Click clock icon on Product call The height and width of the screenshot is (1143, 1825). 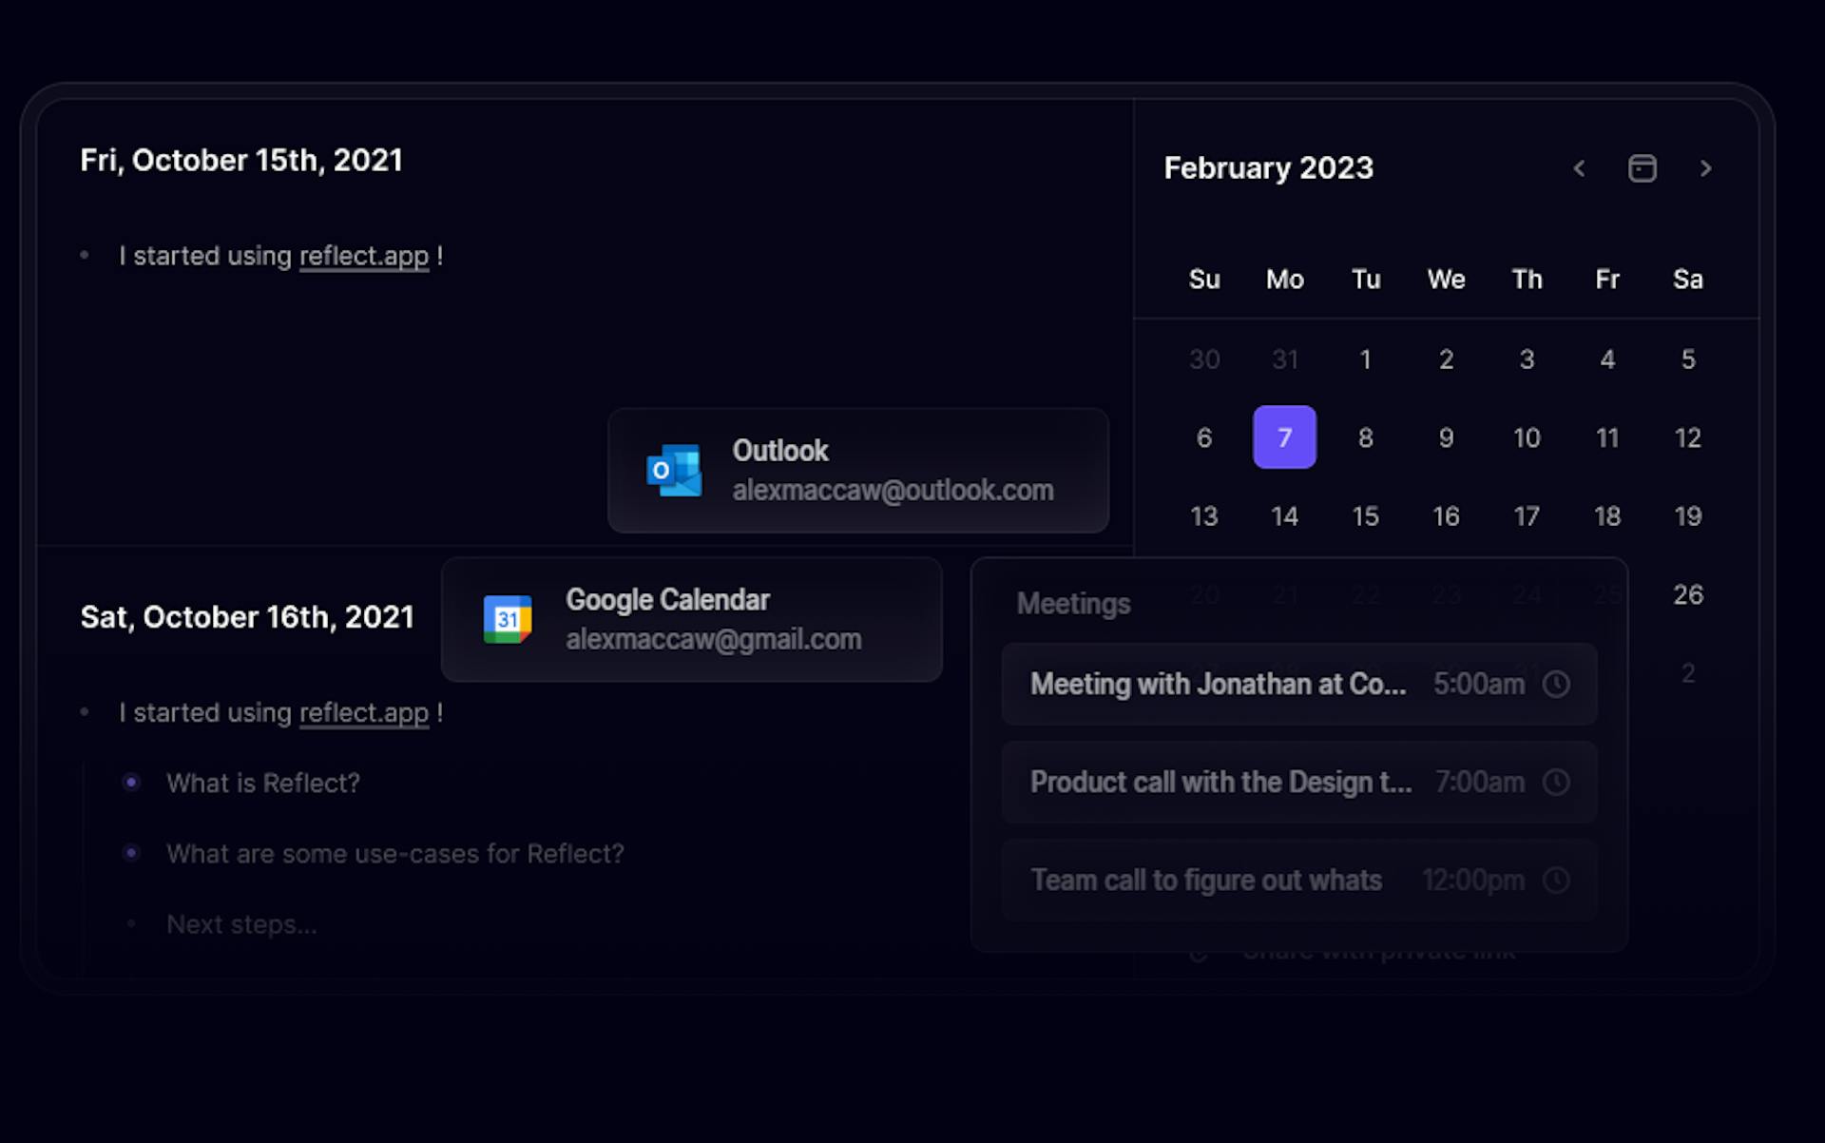[x=1556, y=782]
